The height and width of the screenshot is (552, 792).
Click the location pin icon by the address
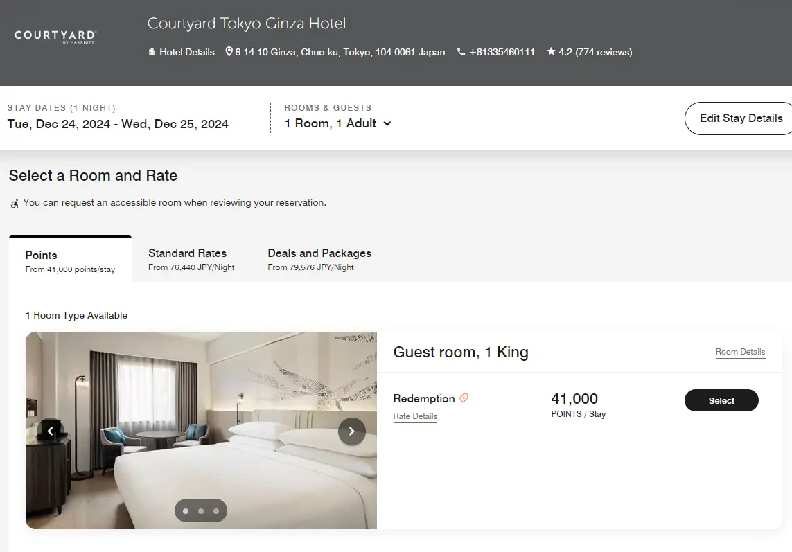[x=229, y=52]
